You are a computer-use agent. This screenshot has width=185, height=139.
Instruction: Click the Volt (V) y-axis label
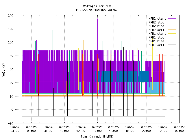pyautogui.click(x=3, y=69)
